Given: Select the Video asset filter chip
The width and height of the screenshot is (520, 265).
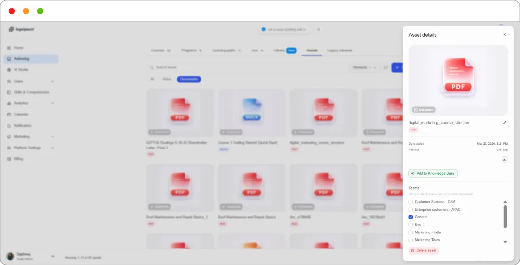Looking at the screenshot, I should (167, 79).
